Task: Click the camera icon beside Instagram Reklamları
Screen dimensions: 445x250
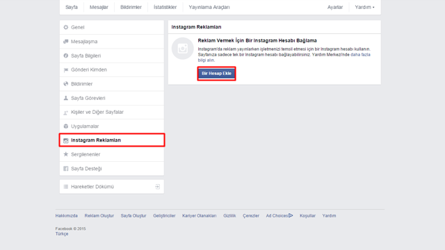Action: point(66,140)
